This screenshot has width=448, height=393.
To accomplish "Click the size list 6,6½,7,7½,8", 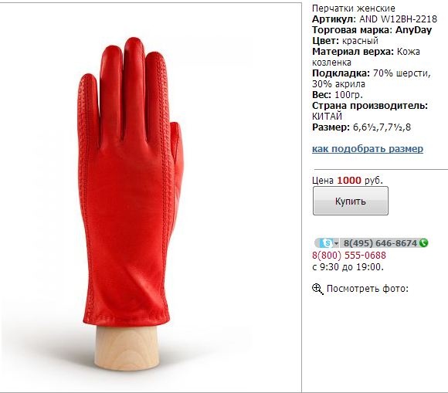I will point(382,127).
